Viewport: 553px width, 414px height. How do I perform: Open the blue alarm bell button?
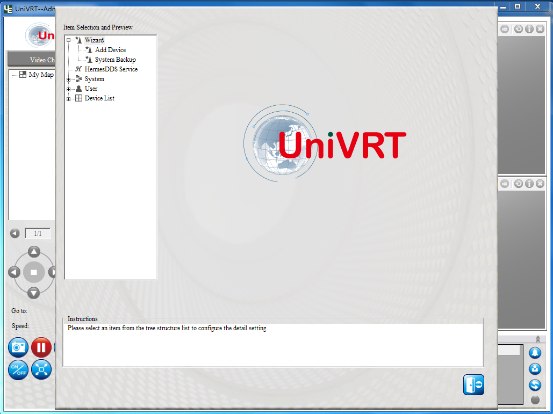coord(535,353)
